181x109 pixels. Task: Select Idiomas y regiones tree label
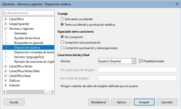21,29
